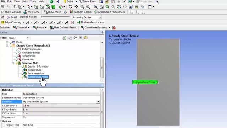
Task: Open the Location My Coordinate System dropdown
Action: [98, 102]
